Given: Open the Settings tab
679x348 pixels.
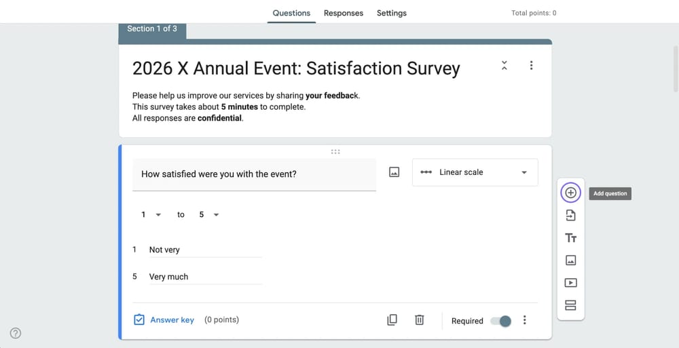Looking at the screenshot, I should pos(391,13).
